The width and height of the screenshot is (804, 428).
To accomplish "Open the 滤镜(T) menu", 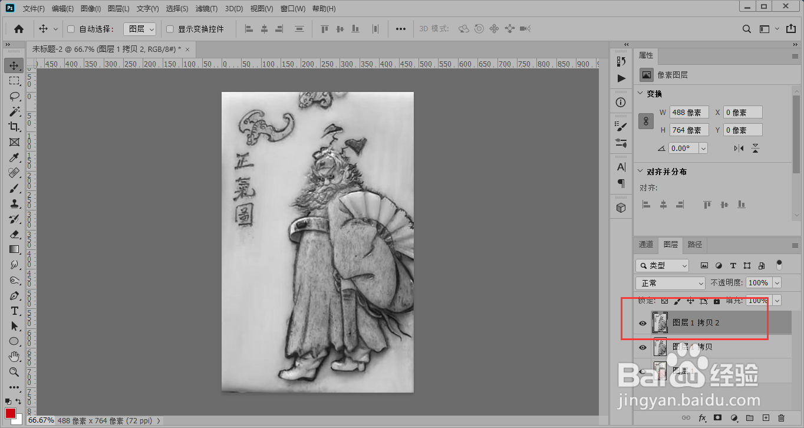I will 206,9.
